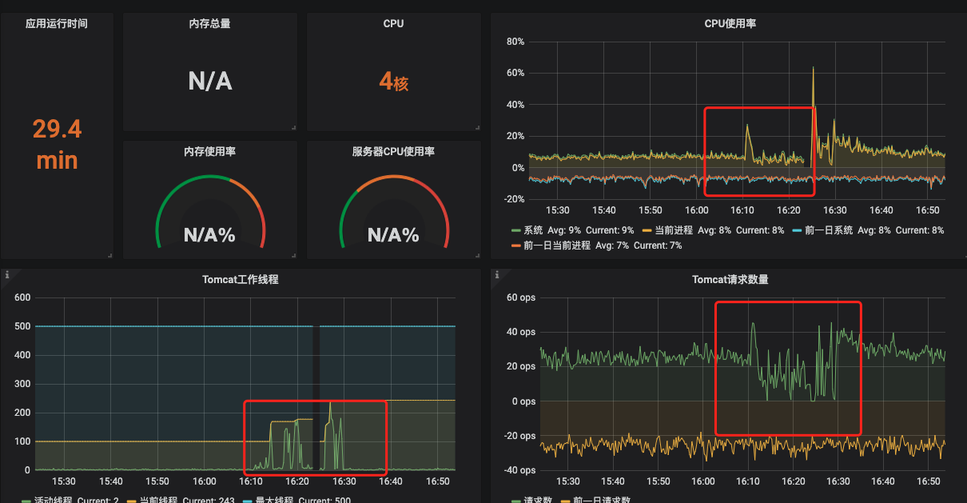Open the CPU使用率 panel title menu

point(730,24)
